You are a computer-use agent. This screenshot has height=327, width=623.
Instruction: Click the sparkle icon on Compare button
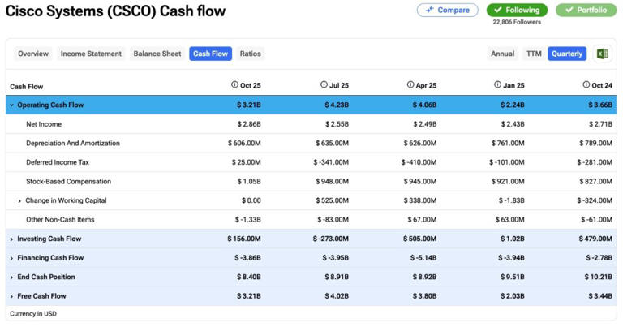[428, 11]
